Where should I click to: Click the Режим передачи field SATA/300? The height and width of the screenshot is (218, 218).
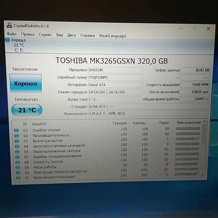pos(115,92)
